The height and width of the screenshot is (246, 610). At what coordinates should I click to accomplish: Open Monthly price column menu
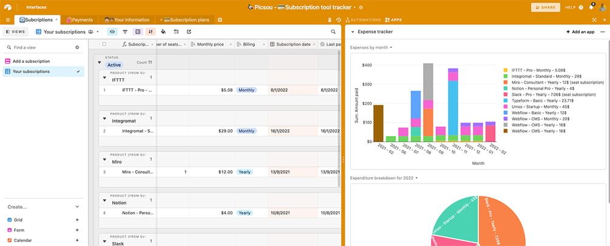click(231, 44)
